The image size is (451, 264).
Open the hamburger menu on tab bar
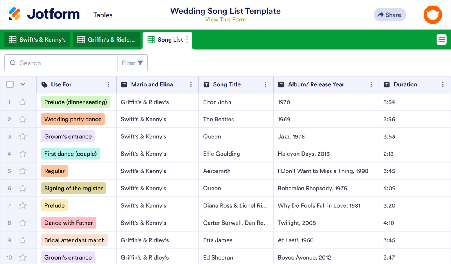pyautogui.click(x=441, y=39)
